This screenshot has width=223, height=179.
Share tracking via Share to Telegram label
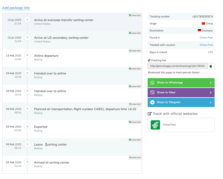(x=169, y=102)
